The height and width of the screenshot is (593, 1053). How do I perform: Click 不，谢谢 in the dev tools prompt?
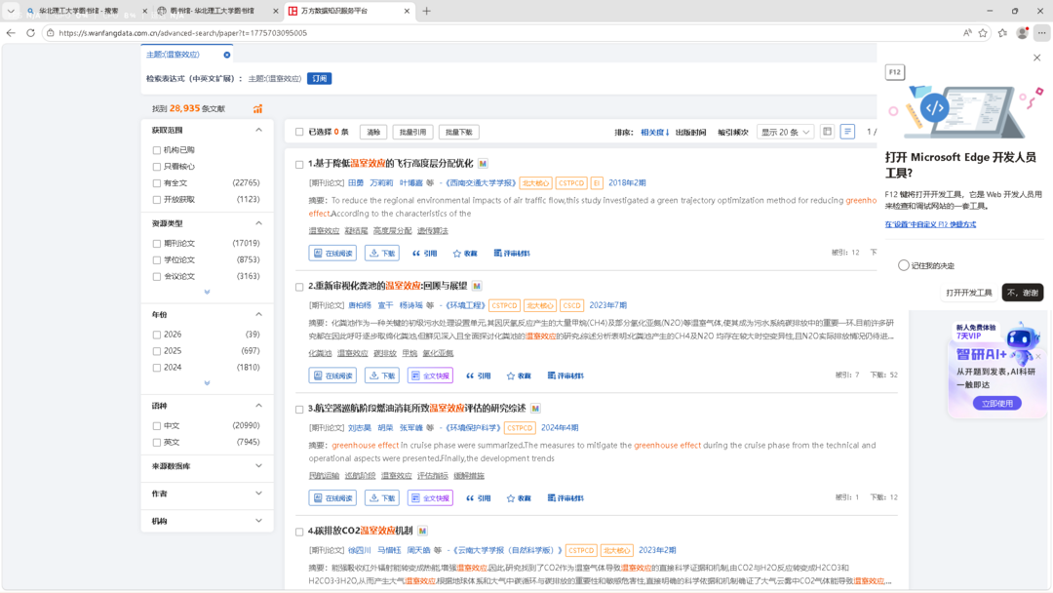[1022, 293]
